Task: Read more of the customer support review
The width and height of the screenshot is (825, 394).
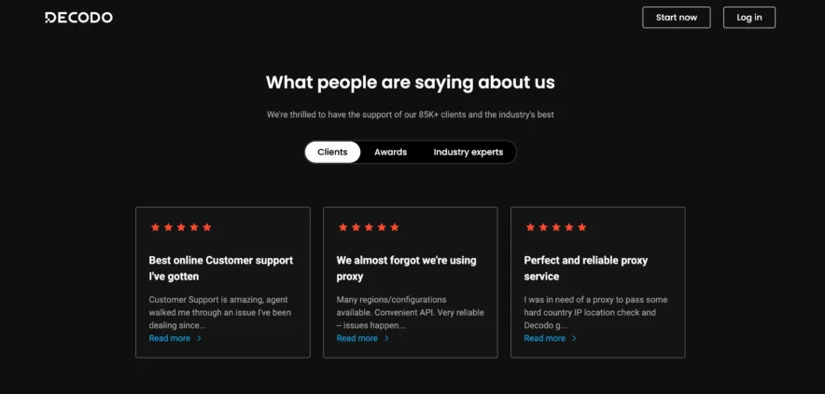Action: (170, 338)
